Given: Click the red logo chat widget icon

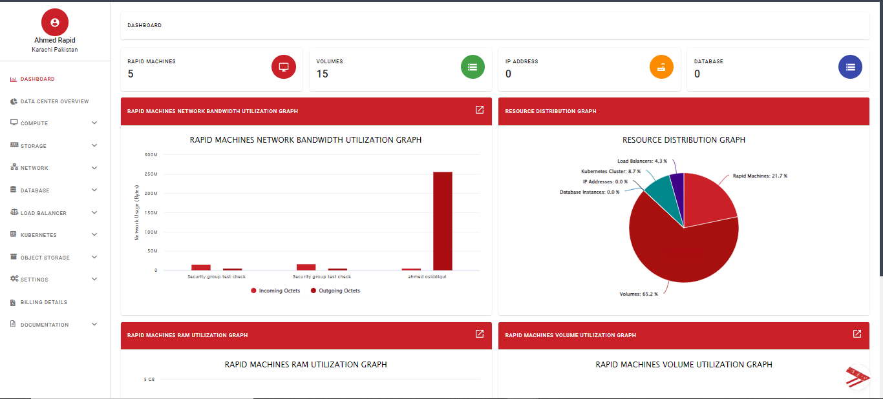Looking at the screenshot, I should (858, 377).
